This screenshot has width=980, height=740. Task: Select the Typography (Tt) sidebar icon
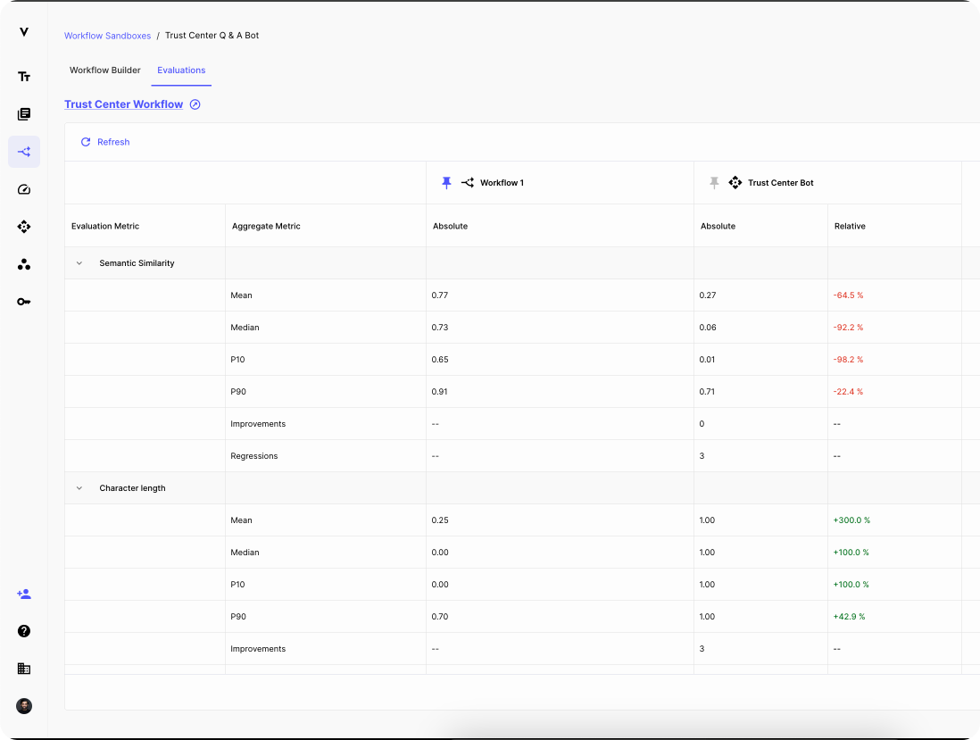click(24, 76)
